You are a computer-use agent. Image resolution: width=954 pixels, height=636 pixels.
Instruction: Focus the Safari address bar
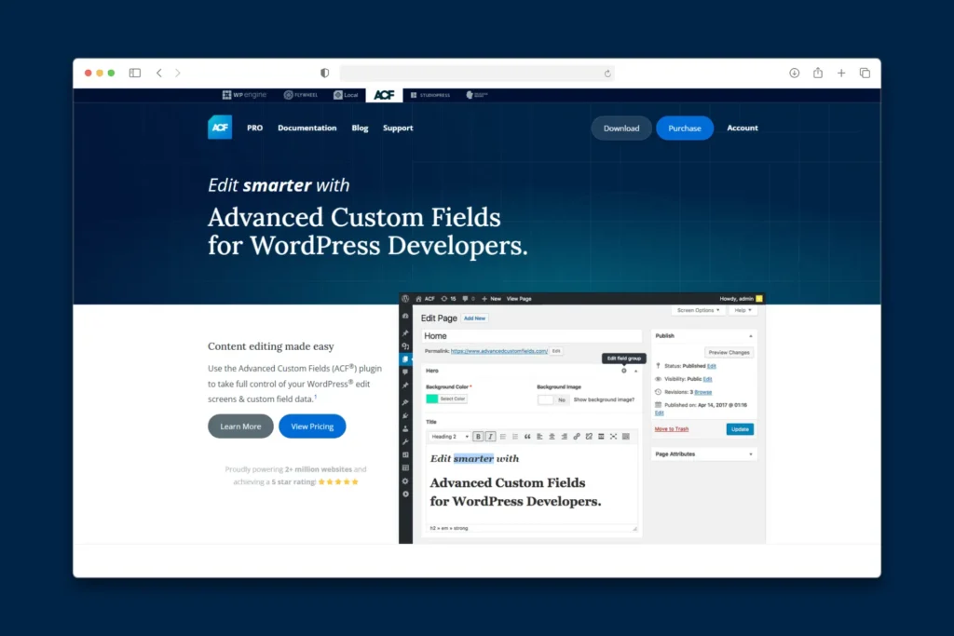click(477, 73)
